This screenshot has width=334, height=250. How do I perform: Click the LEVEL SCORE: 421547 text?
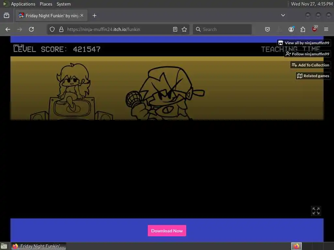coord(57,49)
